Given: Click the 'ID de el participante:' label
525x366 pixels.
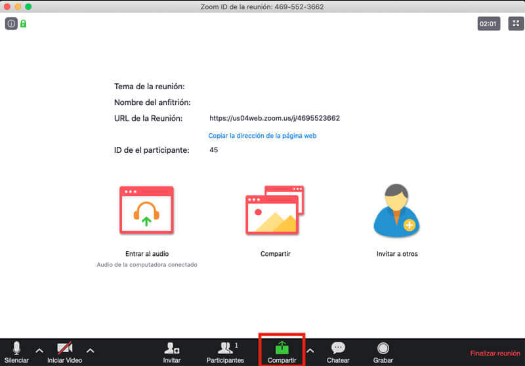Looking at the screenshot, I should click(152, 150).
